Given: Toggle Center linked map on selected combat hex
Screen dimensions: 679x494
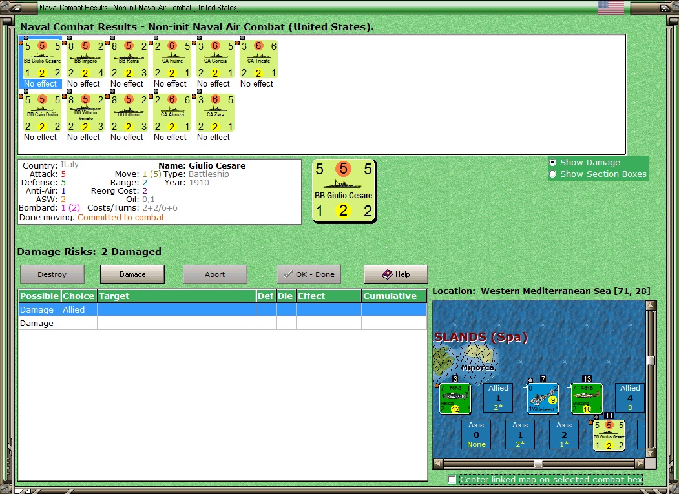Looking at the screenshot, I should [x=452, y=480].
